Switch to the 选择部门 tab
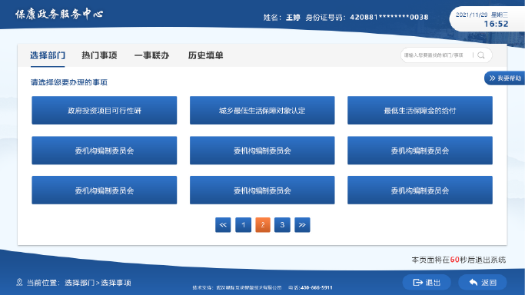525x295 pixels. tap(48, 55)
